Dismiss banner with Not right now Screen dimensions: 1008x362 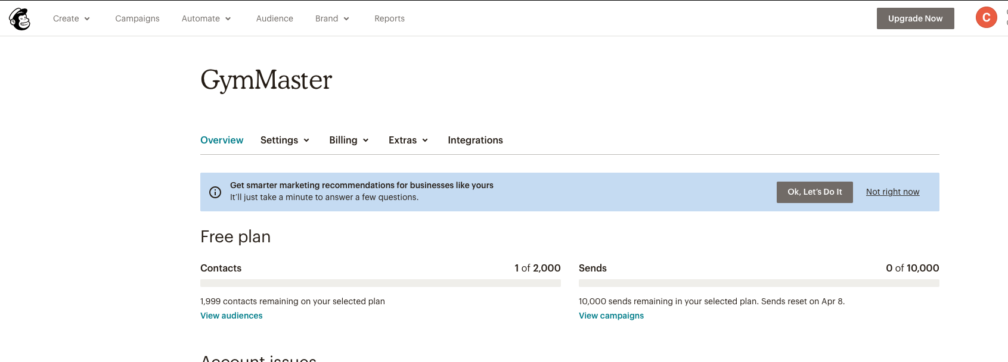[892, 192]
